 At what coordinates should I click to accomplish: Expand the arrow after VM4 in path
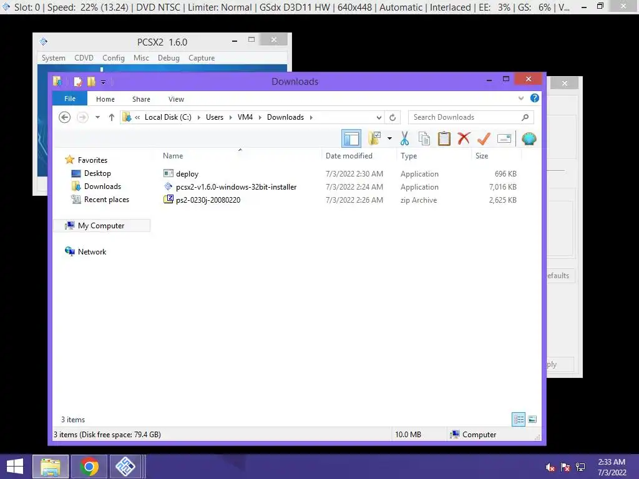pyautogui.click(x=260, y=117)
